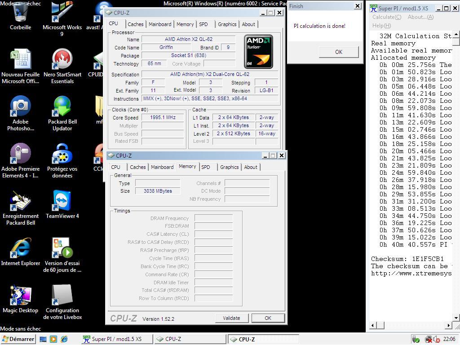
Task: Select SPD tab in upper CPU-Z window
Action: (x=203, y=24)
